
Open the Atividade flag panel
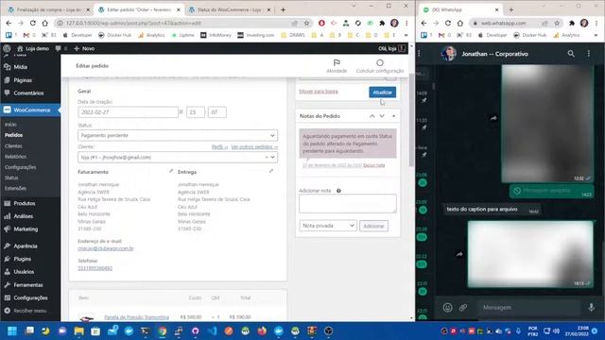(x=337, y=66)
